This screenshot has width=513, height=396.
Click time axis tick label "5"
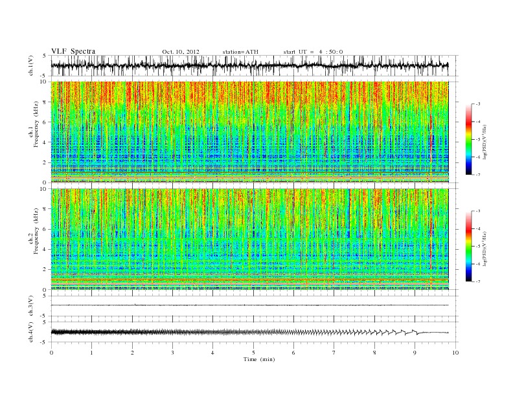click(253, 353)
